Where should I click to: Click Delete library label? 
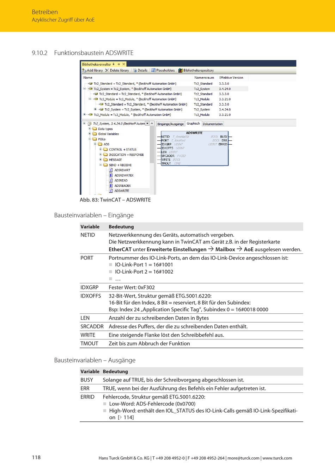point(120,70)
